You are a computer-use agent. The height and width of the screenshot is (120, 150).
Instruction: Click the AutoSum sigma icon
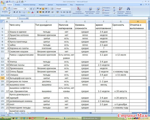114,8
